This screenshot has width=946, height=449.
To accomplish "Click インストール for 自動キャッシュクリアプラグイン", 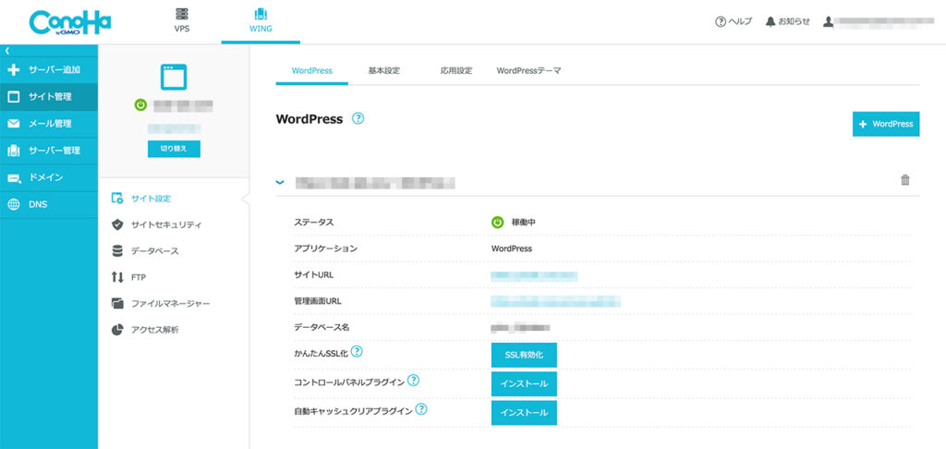I will (x=524, y=413).
